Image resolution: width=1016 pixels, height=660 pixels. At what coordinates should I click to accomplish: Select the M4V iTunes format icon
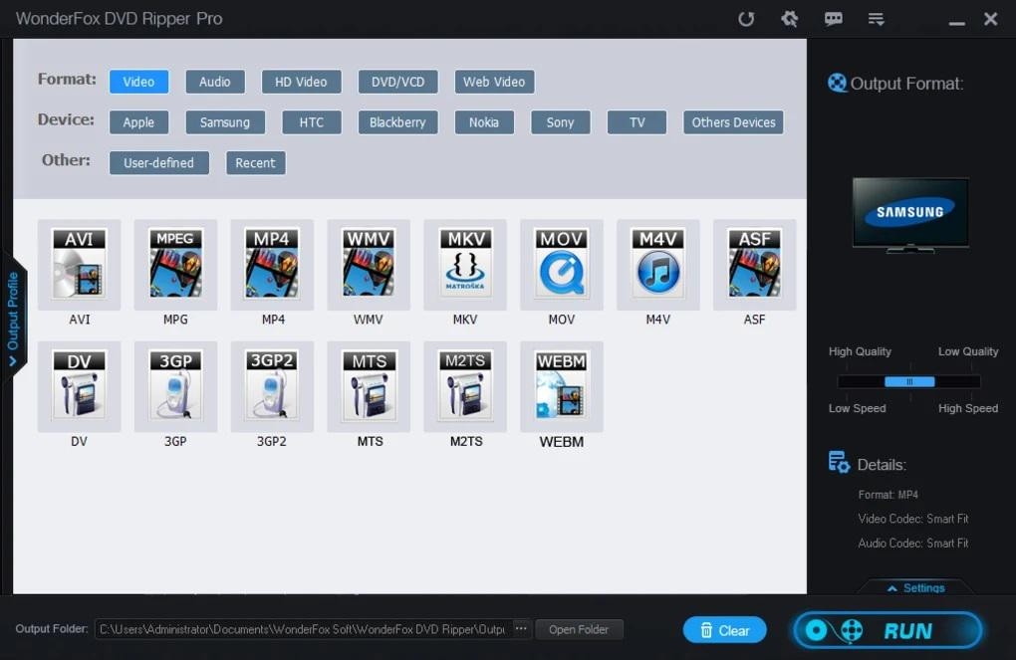click(658, 265)
